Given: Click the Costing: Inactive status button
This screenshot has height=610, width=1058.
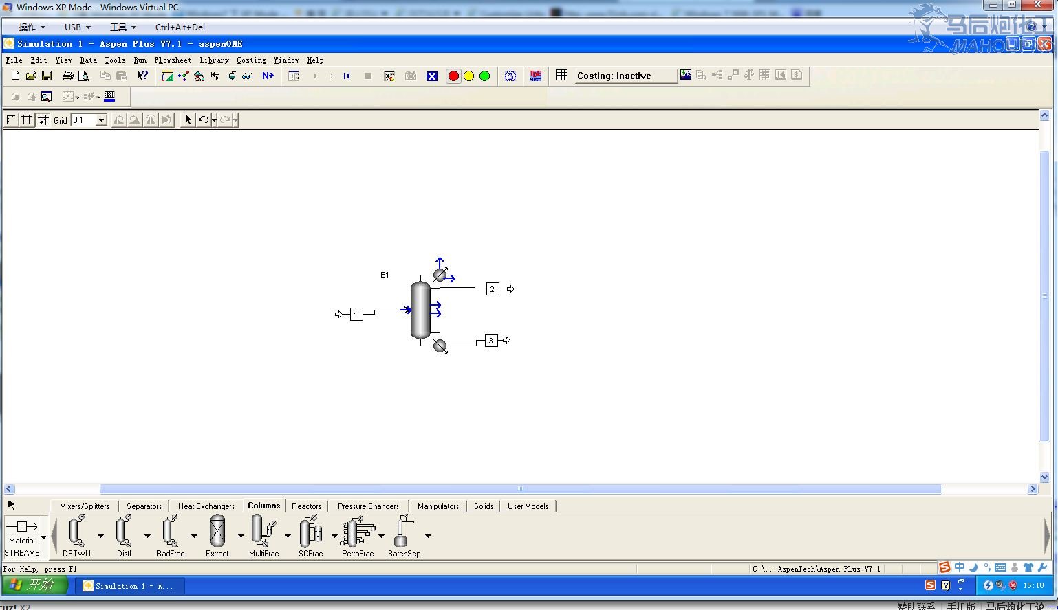Looking at the screenshot, I should 625,76.
